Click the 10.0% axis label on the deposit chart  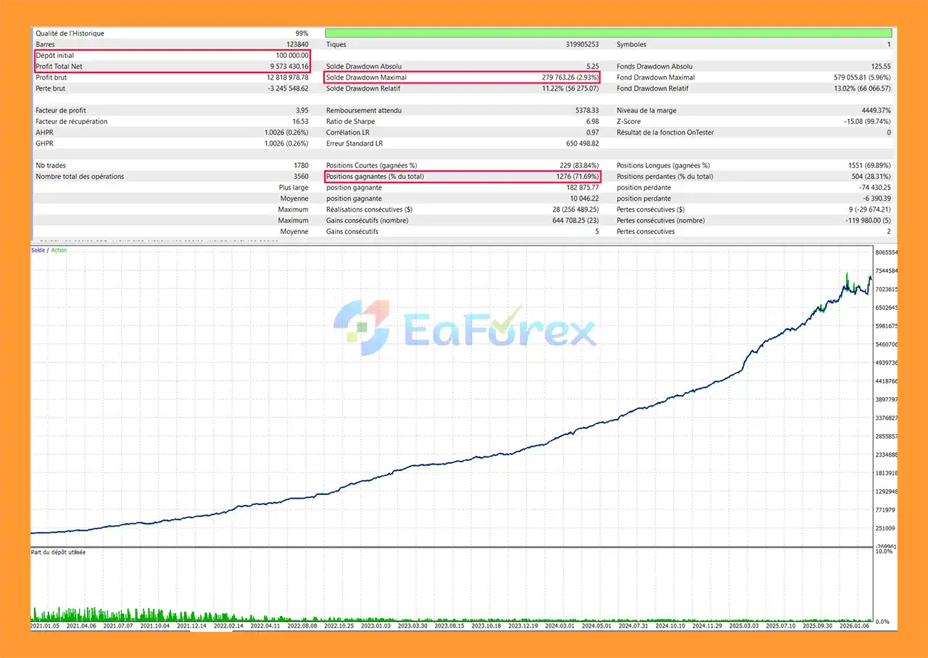click(882, 552)
